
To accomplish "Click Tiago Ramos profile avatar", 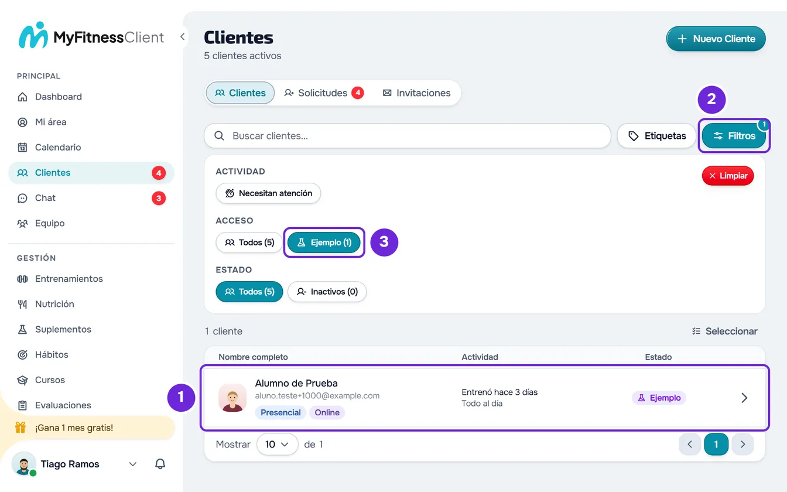I will click(x=23, y=464).
